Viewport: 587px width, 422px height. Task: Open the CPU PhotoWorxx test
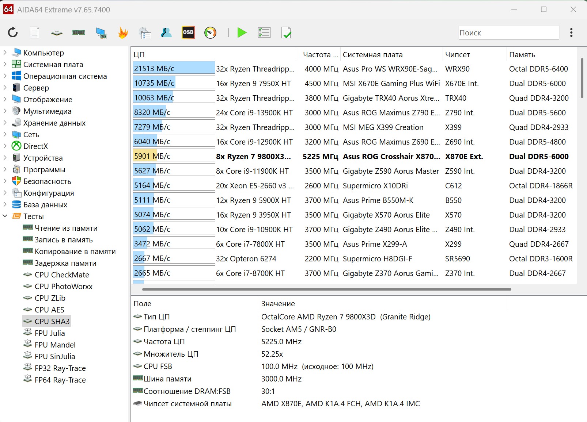(x=58, y=287)
